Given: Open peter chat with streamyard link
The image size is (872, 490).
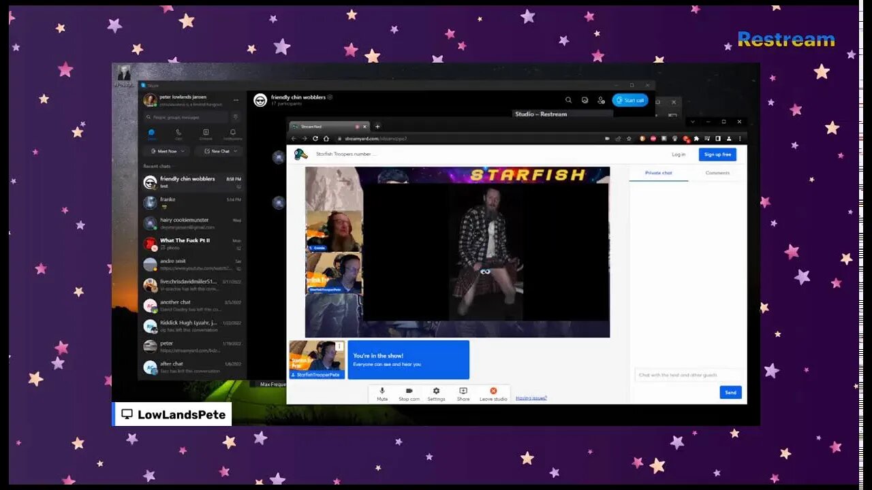Looking at the screenshot, I should [192, 346].
